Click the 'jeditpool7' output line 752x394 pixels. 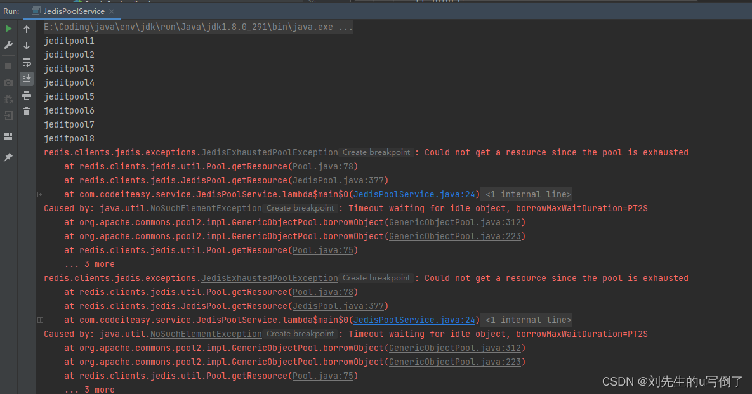pos(69,124)
